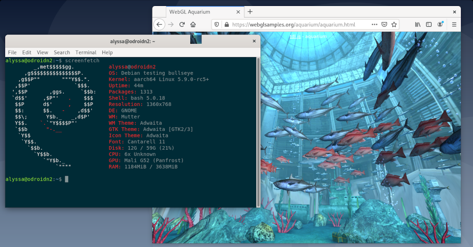Click the Firefox forward arrow
473x247 pixels.
click(171, 25)
